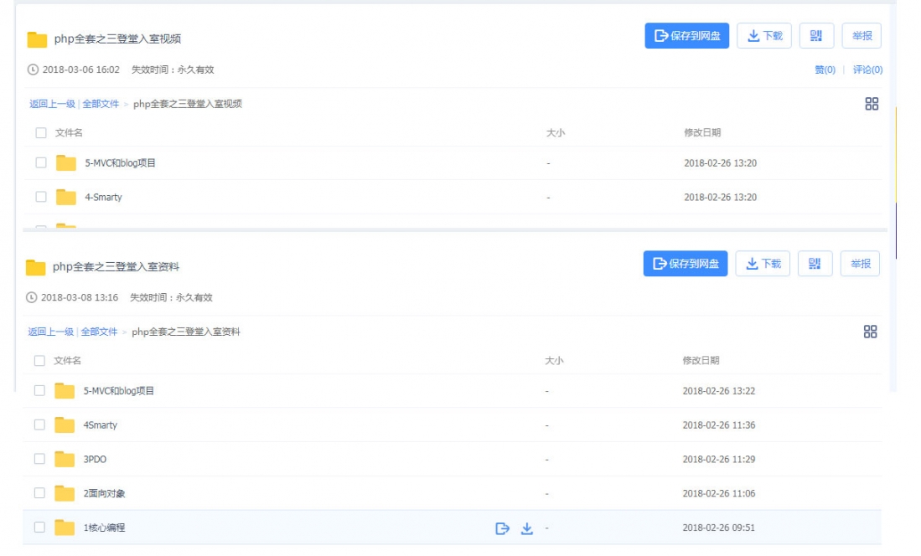Open the 3PDO folder icon

65,459
